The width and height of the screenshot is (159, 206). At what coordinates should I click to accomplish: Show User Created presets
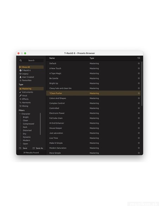(x=27, y=77)
